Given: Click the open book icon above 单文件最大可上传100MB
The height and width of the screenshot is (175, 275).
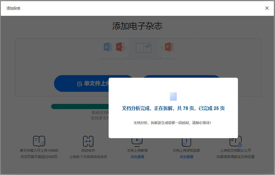Looking at the screenshot, I should click(x=39, y=141).
